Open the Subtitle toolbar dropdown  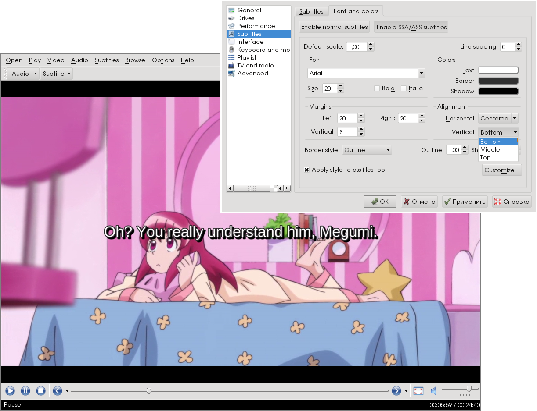coord(57,74)
